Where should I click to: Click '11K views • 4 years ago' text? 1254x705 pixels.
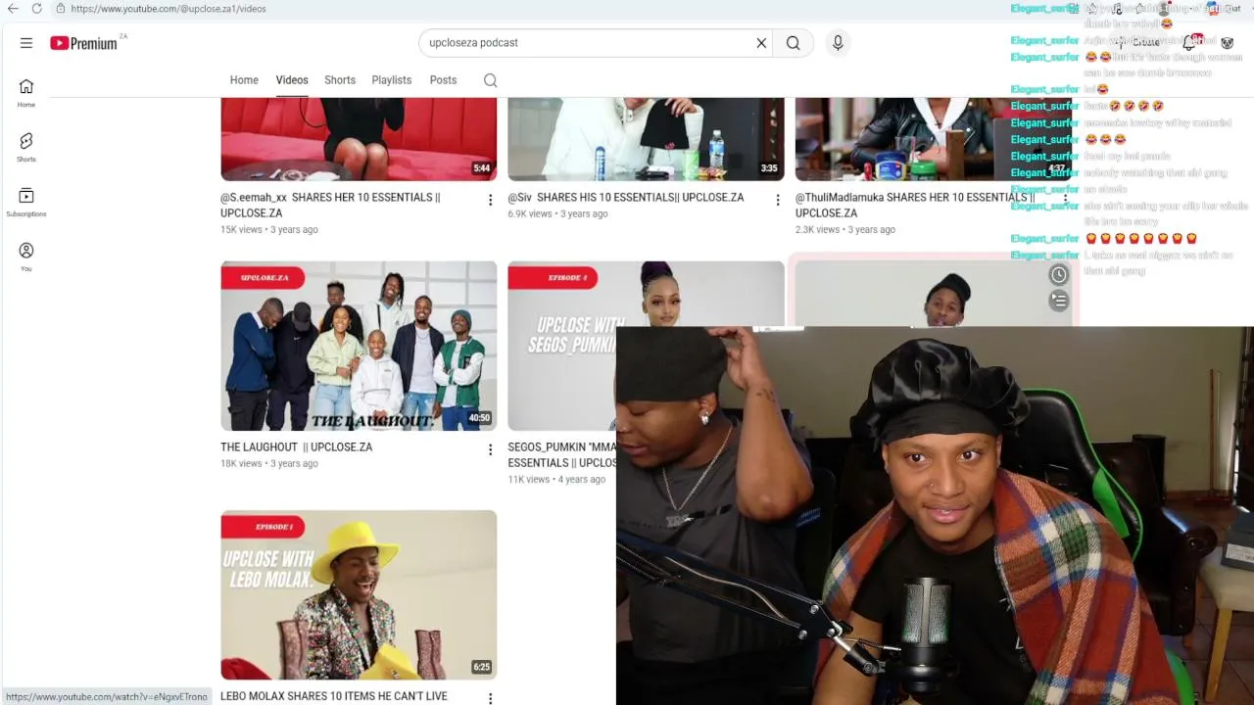coord(556,479)
